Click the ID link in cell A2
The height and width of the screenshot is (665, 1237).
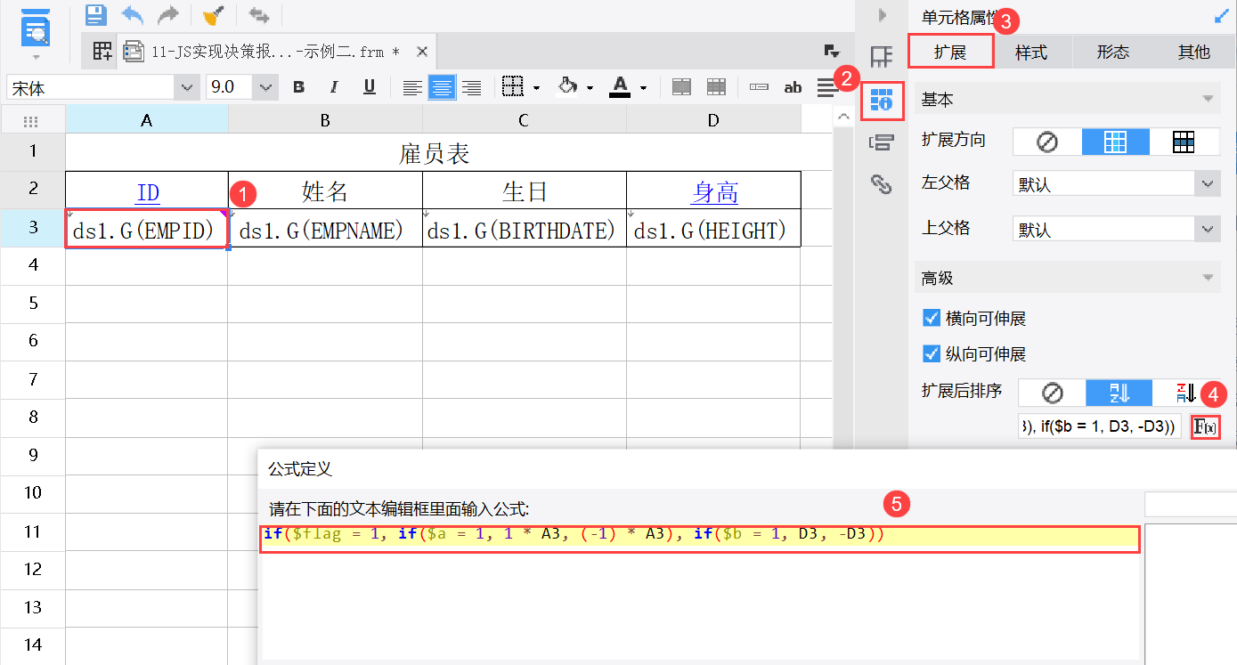click(148, 192)
